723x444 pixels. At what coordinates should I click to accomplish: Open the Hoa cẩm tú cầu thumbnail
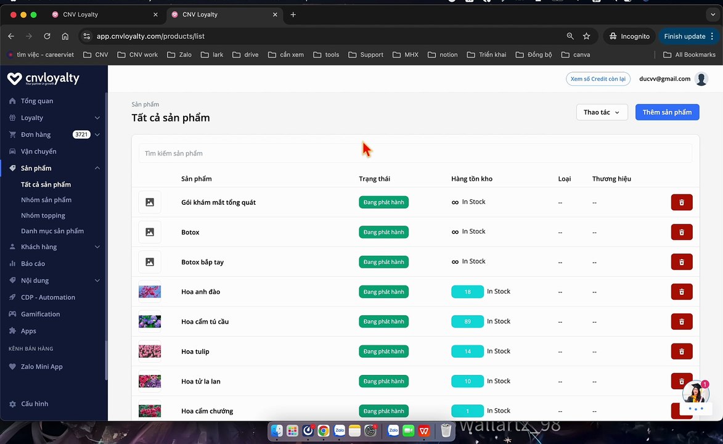[x=150, y=322]
